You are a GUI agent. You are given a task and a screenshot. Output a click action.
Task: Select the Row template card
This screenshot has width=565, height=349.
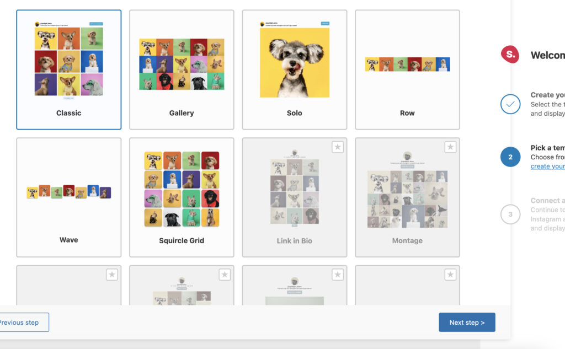(x=407, y=69)
